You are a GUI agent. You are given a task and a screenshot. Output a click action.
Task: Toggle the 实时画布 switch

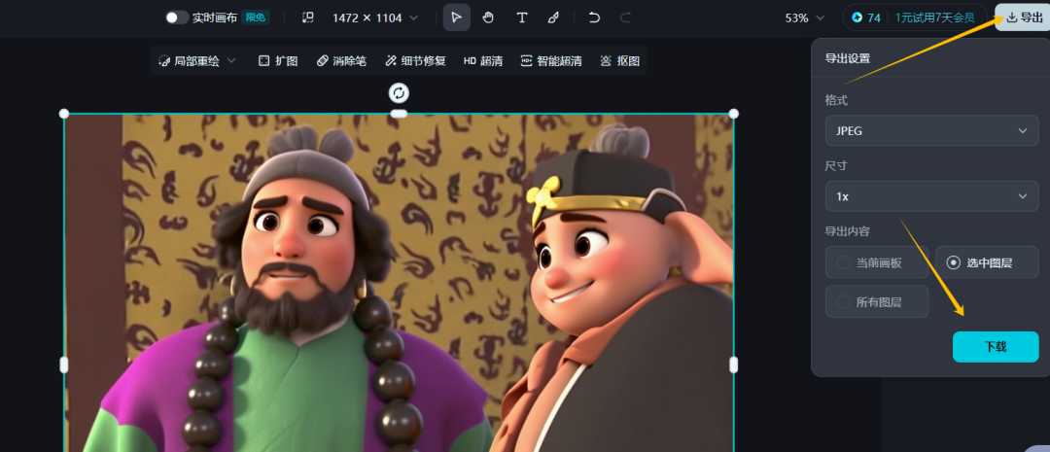tap(176, 17)
